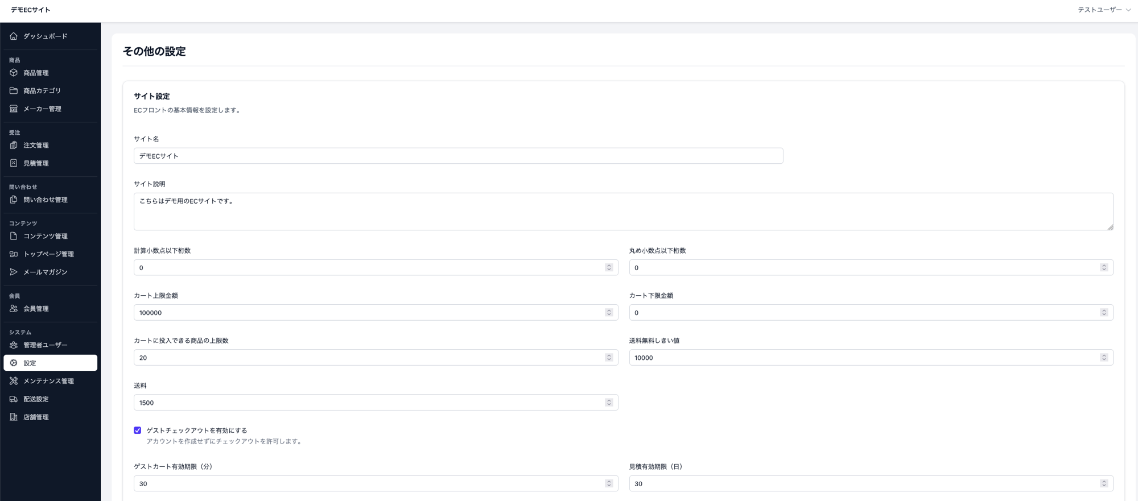Click the 注文管理 clipboard icon
This screenshot has height=501, width=1138.
[x=14, y=145]
